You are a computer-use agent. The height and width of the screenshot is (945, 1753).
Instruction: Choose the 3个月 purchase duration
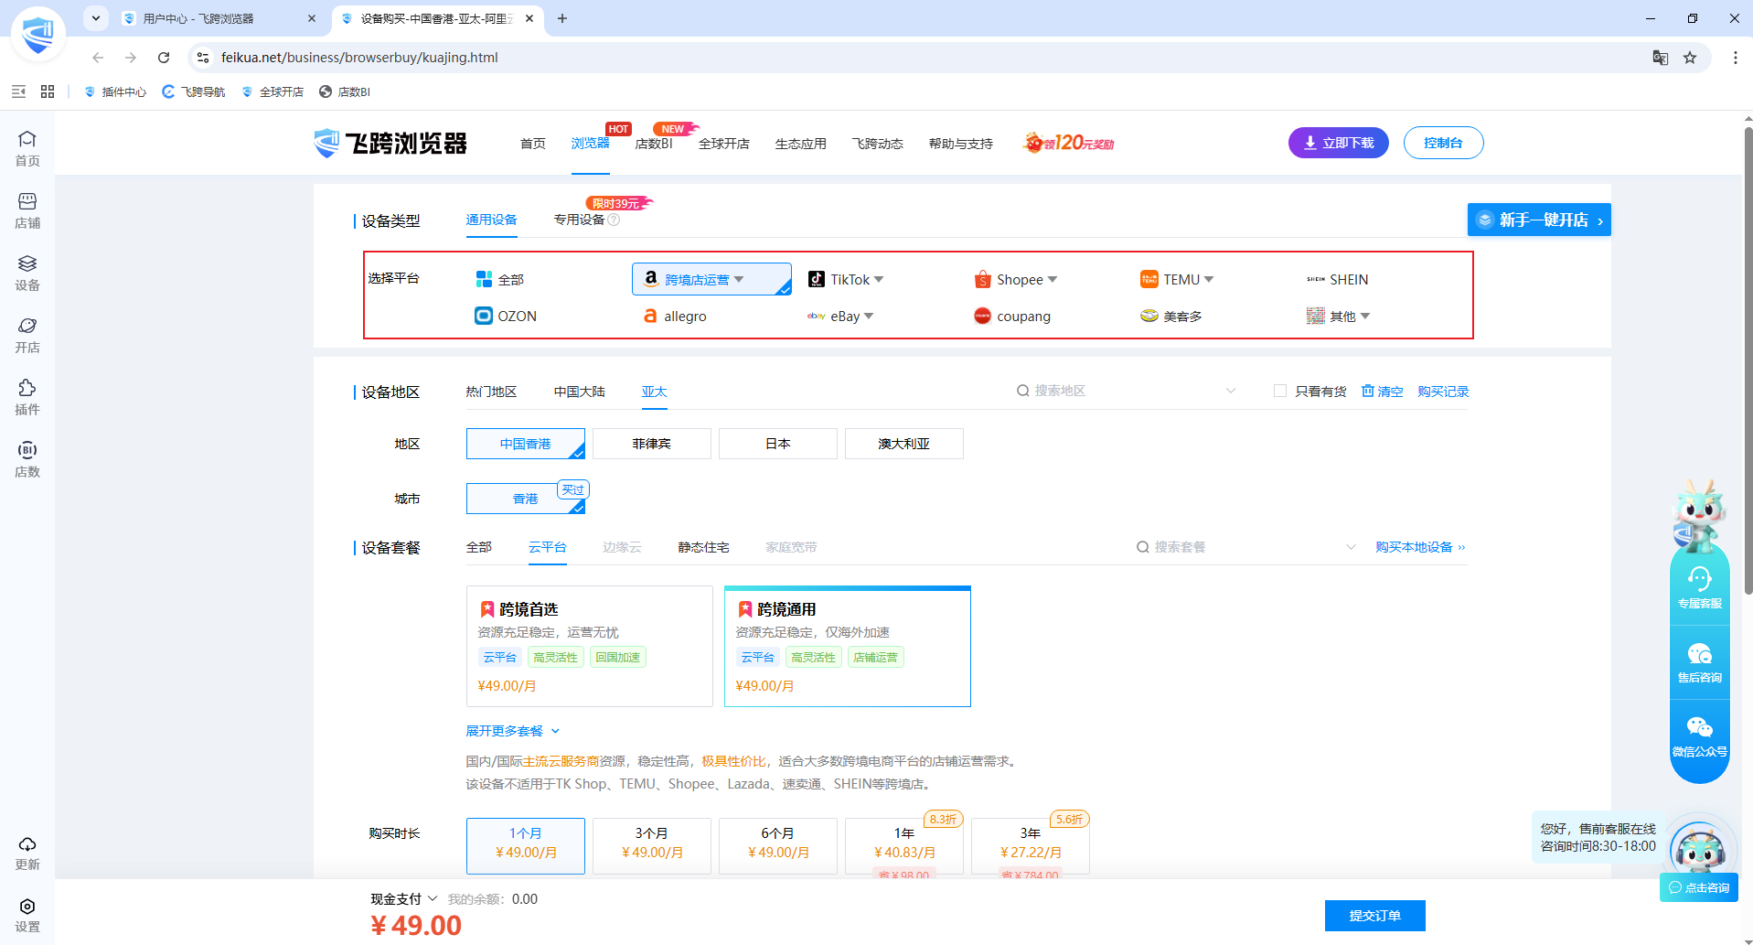(652, 846)
